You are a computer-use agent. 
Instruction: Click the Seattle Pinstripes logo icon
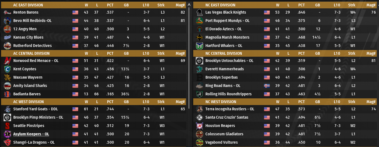(7, 126)
